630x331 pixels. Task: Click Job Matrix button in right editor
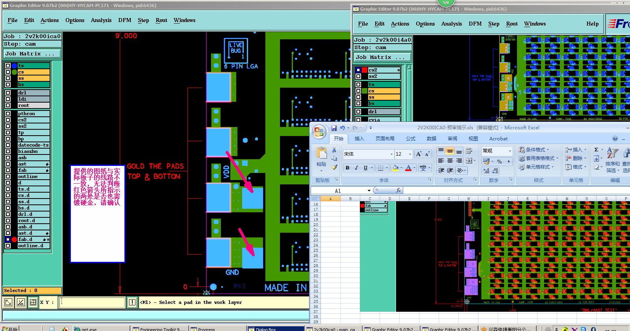[x=382, y=57]
